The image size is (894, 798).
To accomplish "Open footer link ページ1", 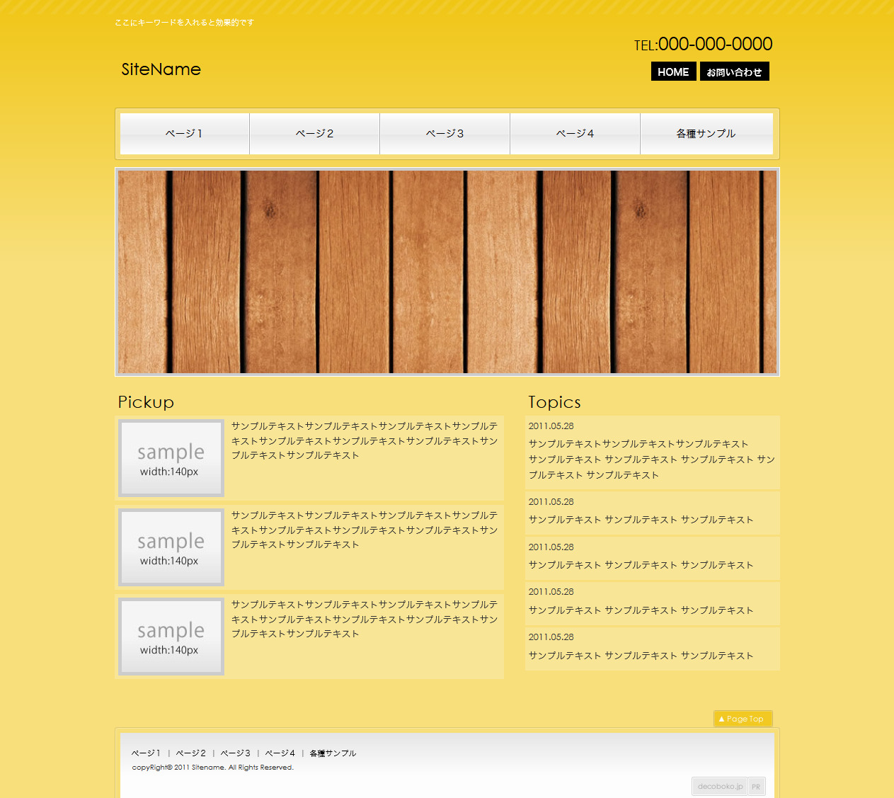I will click(147, 753).
